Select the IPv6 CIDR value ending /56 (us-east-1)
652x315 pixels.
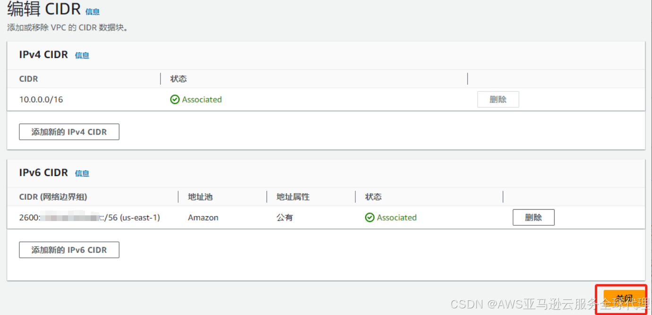(x=90, y=218)
